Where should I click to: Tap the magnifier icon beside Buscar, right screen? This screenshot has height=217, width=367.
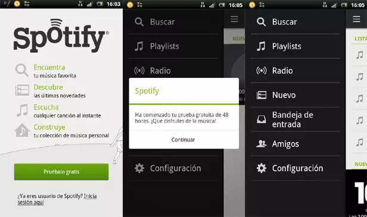click(x=261, y=22)
